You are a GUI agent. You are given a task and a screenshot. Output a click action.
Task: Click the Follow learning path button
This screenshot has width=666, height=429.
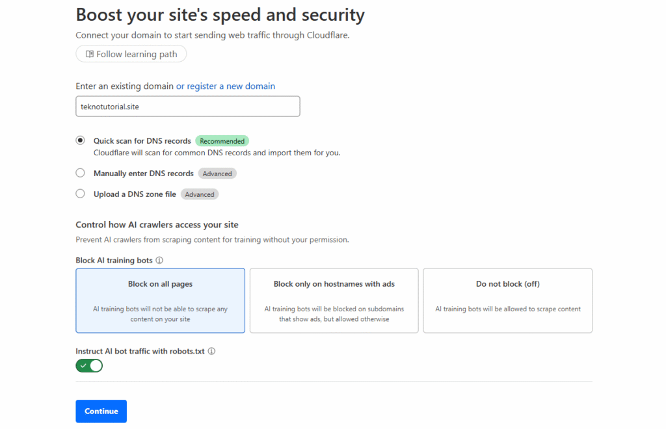coord(131,54)
